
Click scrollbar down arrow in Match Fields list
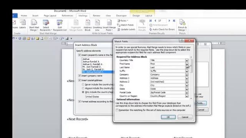(191, 99)
